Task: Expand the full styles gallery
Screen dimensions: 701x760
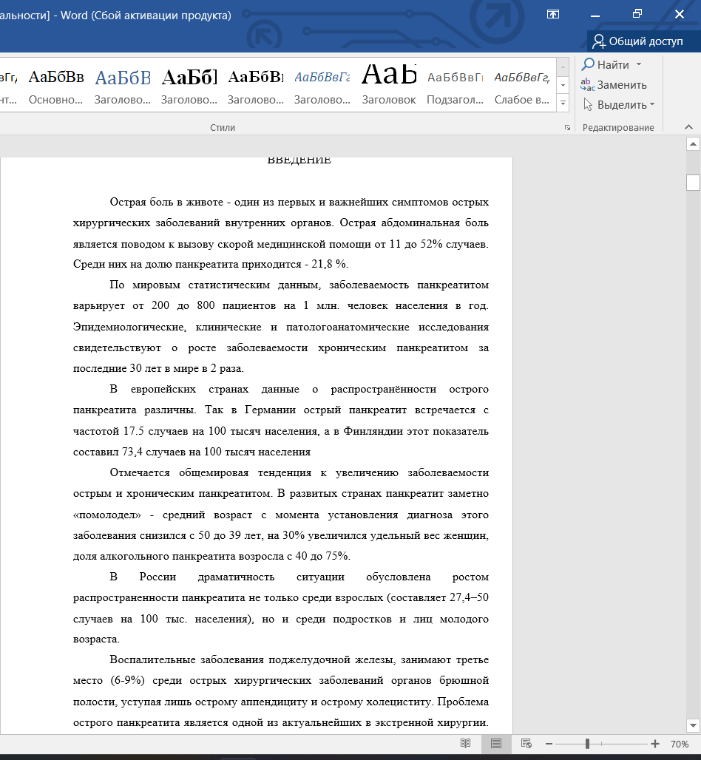Action: tap(563, 104)
